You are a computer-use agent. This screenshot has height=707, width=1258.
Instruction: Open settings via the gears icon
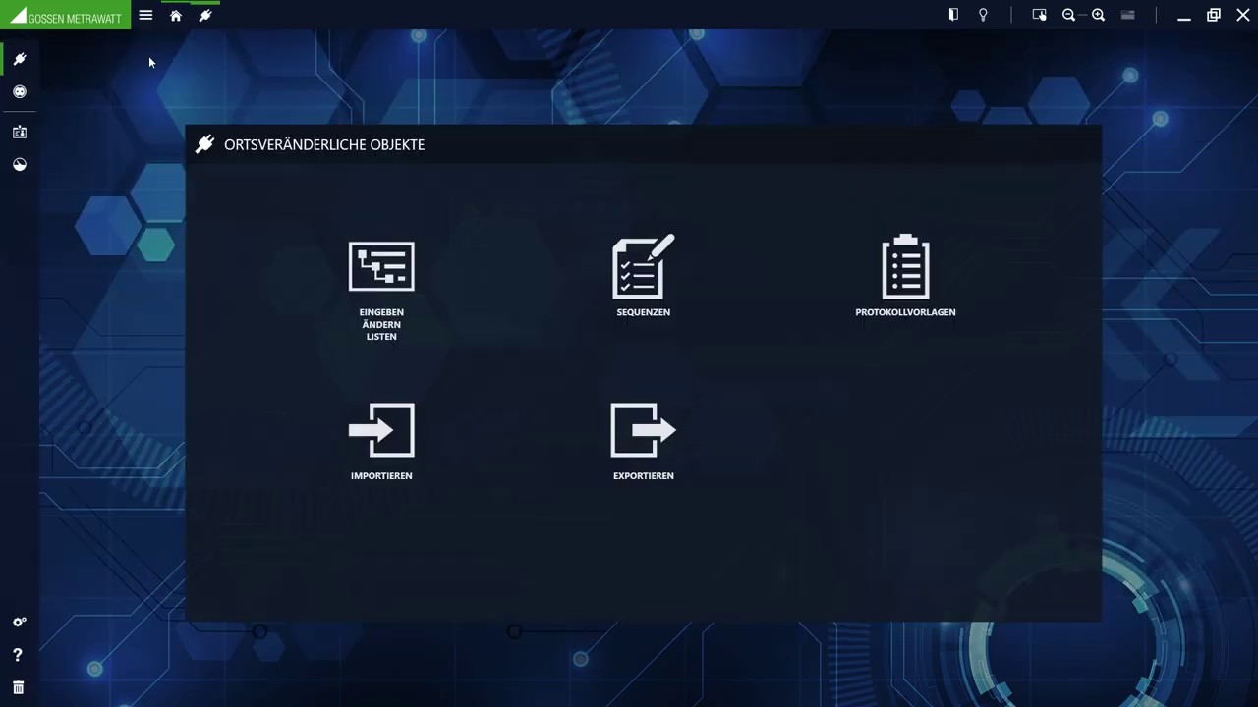19,622
